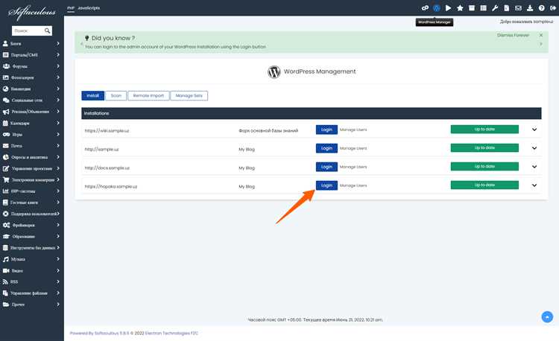This screenshot has height=341, width=559.
Task: Show next tip with right arrow
Action: tap(541, 44)
